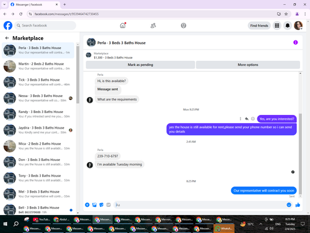Click the Mark as pending button

tap(140, 65)
